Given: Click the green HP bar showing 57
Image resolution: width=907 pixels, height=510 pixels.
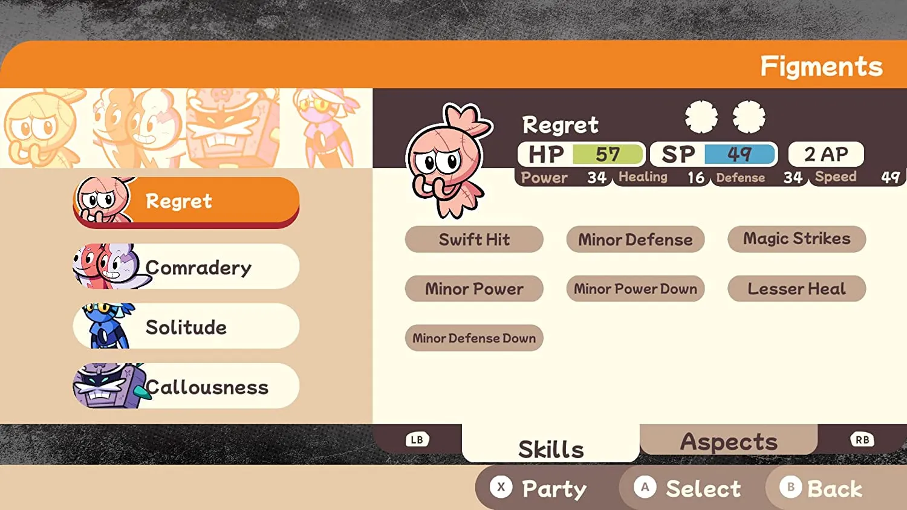Looking at the screenshot, I should pyautogui.click(x=608, y=154).
